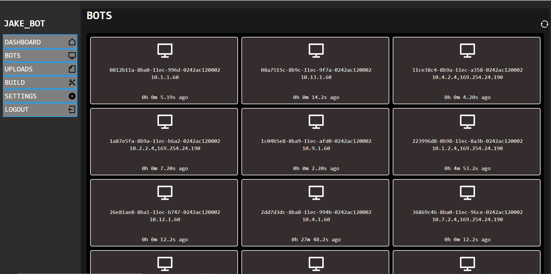Click monitor icon of bot 223996d8
Viewport: 551px width, 274px height.
tap(468, 122)
